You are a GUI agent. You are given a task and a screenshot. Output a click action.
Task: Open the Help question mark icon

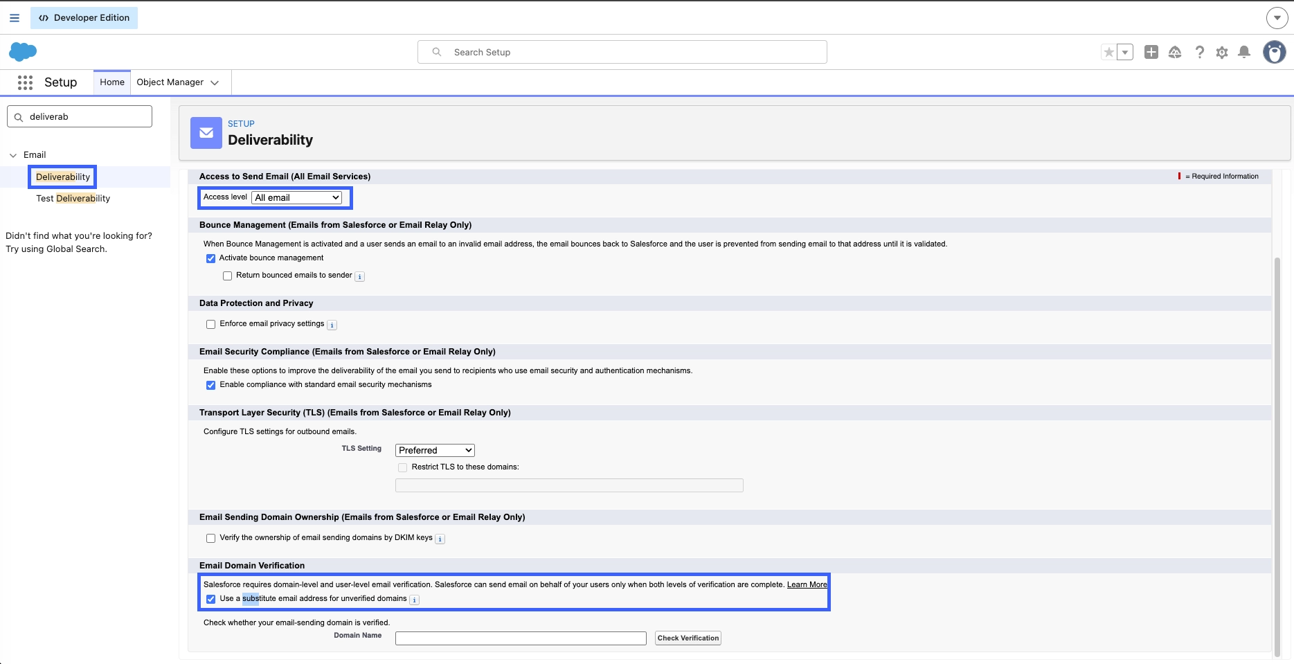point(1200,52)
